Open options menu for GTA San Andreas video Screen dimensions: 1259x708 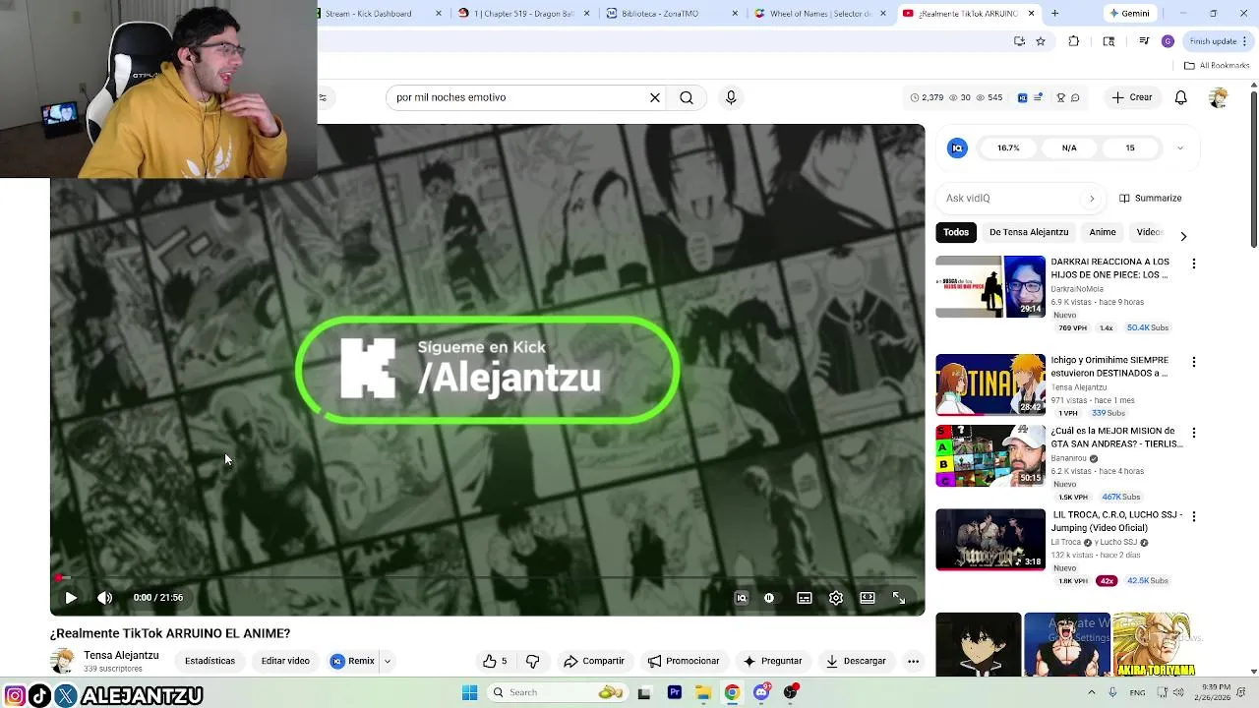(1194, 433)
